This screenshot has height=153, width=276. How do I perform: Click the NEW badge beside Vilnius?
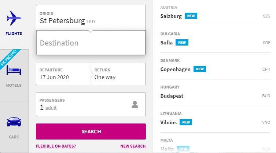coord(186,122)
